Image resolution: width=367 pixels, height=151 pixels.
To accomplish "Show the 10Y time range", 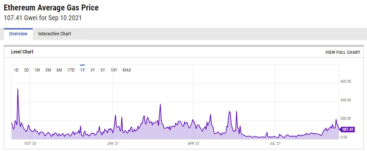I will click(x=114, y=70).
